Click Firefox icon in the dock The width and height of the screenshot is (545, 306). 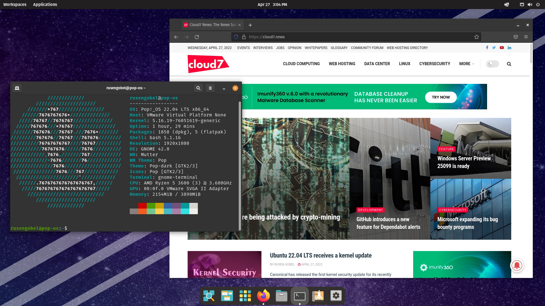[x=263, y=296]
